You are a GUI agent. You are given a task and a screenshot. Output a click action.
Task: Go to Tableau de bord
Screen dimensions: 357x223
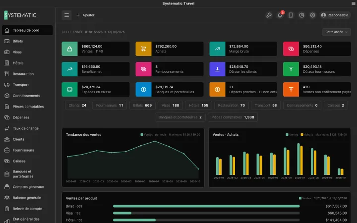click(x=27, y=30)
